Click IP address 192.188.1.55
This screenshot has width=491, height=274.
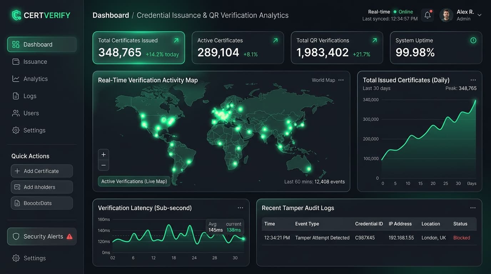[x=401, y=238]
